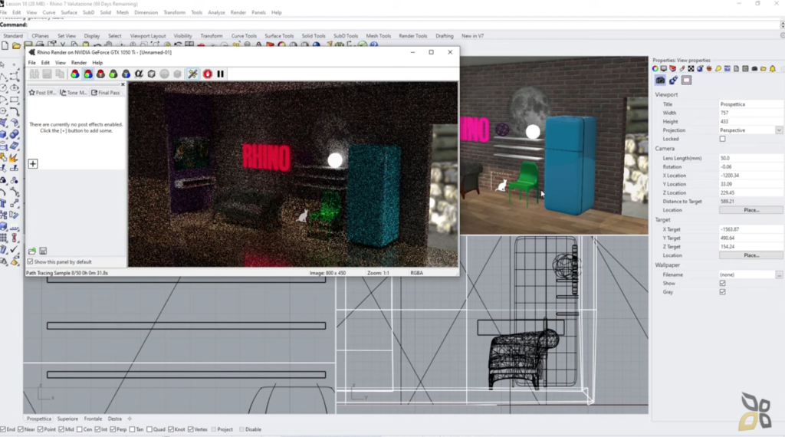Toggle the Locked viewport checkbox
Screen dimensions: 785x437
722,140
